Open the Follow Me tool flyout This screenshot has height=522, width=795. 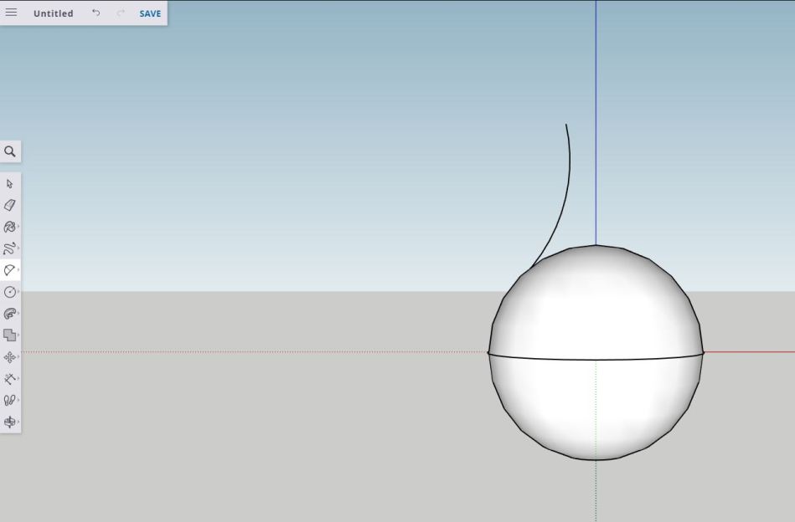click(10, 314)
